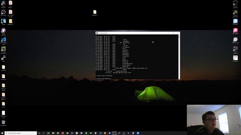241x135 pixels.
Task: Switch to Command Prompt on the taskbar
Action: [114, 133]
